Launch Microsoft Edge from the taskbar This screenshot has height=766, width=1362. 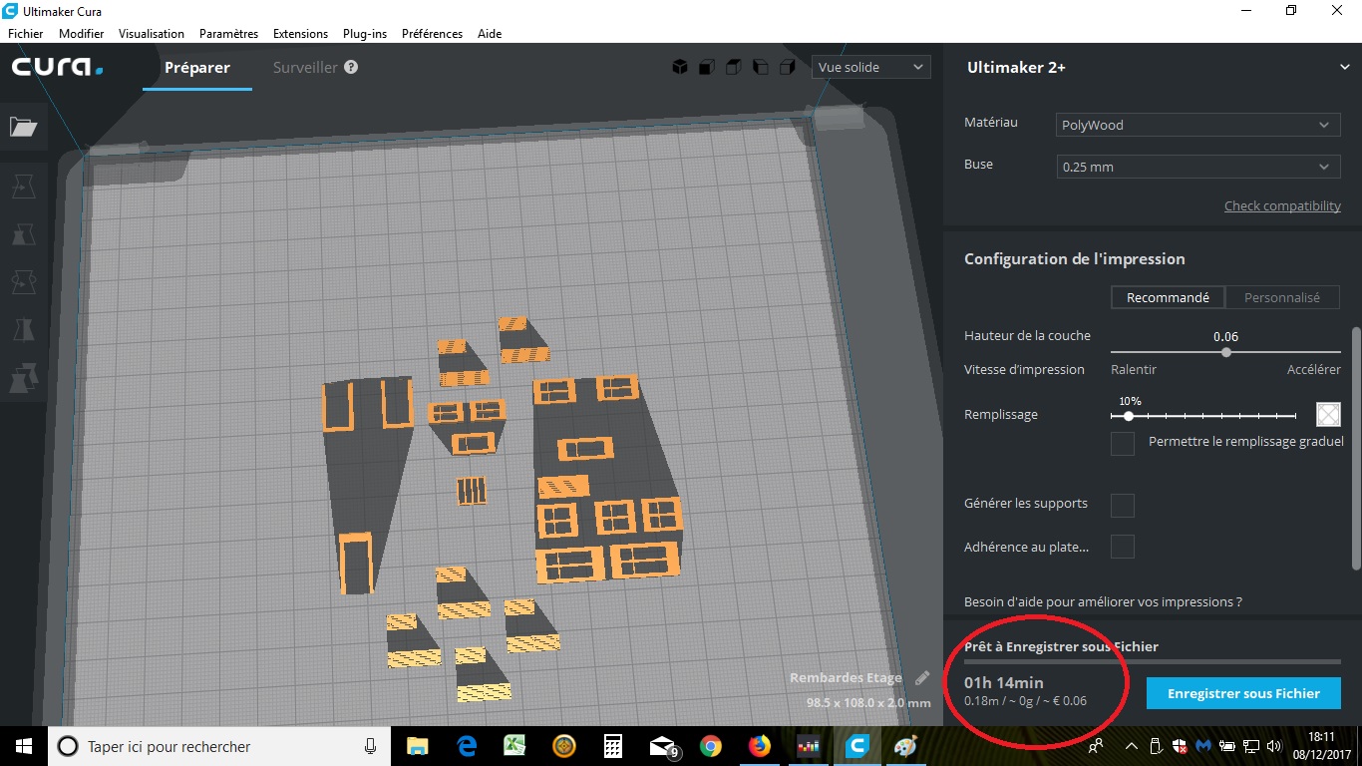point(466,746)
